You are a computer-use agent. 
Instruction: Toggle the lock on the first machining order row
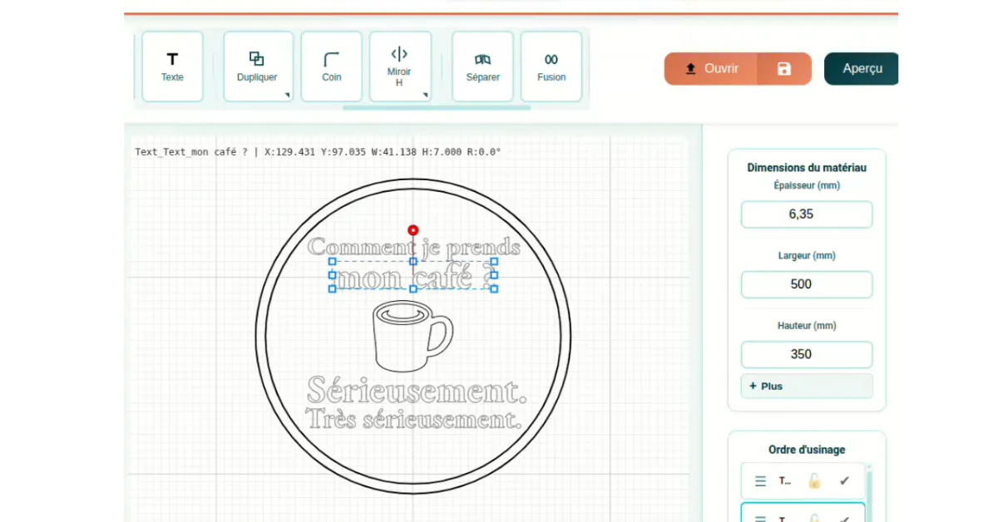(814, 480)
